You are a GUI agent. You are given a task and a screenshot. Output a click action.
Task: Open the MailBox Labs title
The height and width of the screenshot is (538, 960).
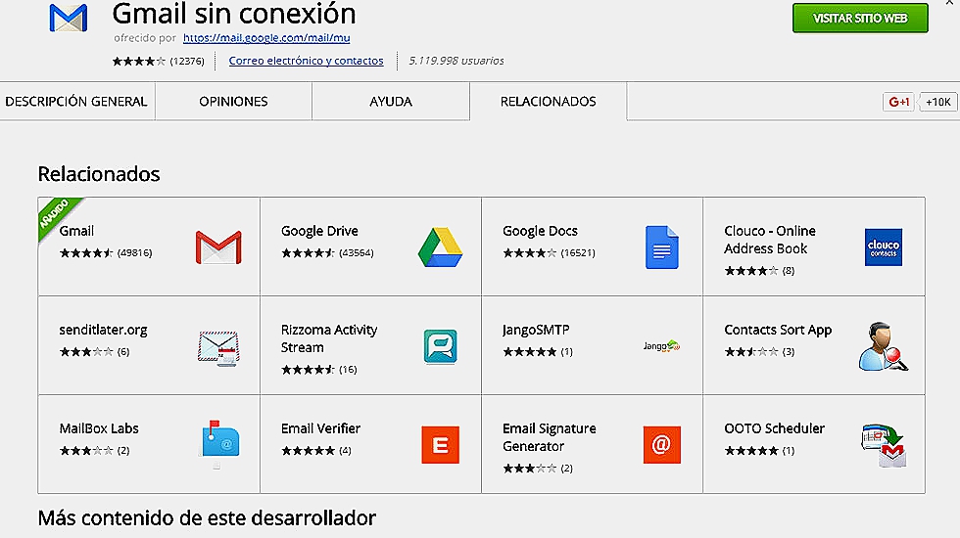(x=99, y=428)
